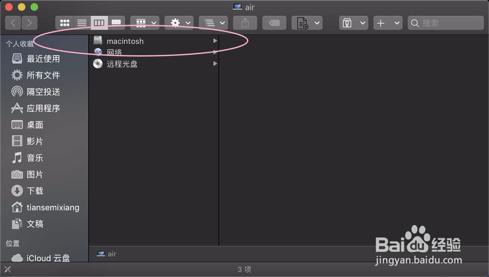Select the 远程光盘 row

(154, 64)
